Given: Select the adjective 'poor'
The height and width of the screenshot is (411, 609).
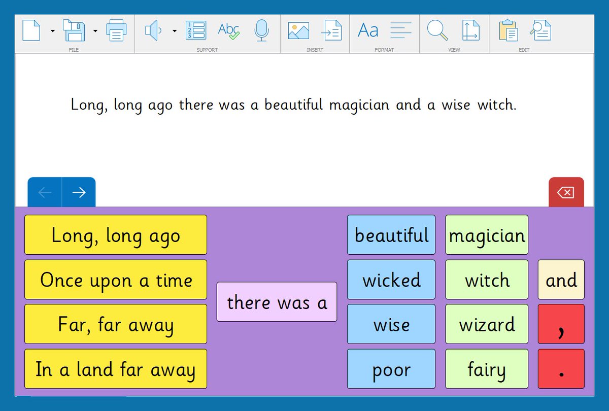Looking at the screenshot, I should tap(391, 369).
